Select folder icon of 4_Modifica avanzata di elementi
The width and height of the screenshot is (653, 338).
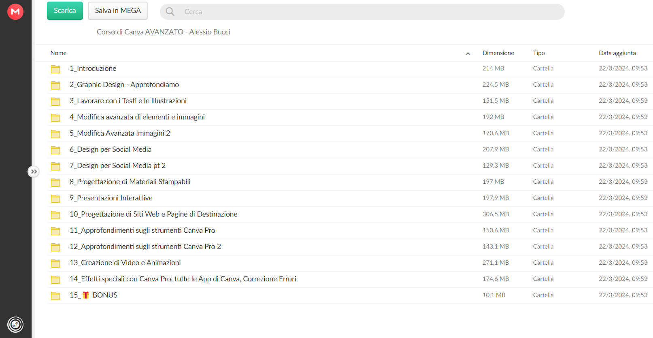pyautogui.click(x=55, y=118)
